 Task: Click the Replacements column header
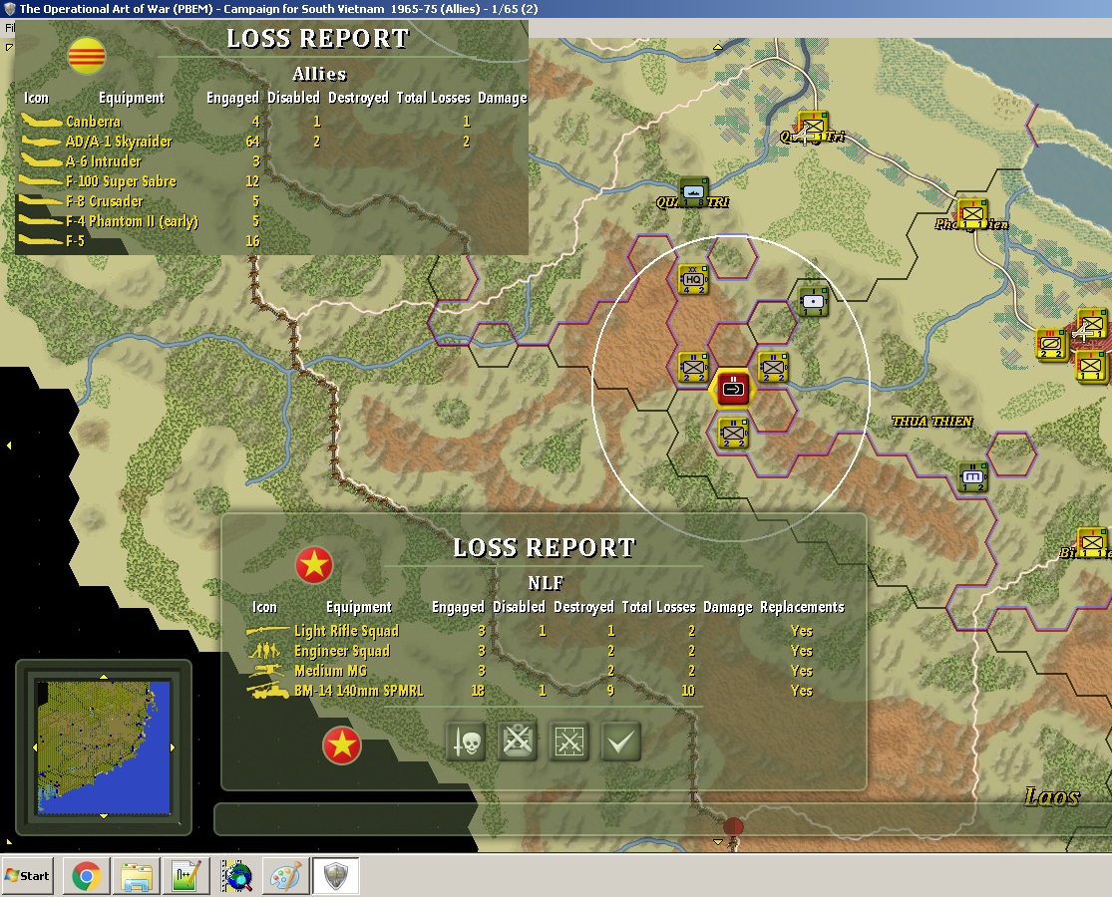[x=802, y=607]
